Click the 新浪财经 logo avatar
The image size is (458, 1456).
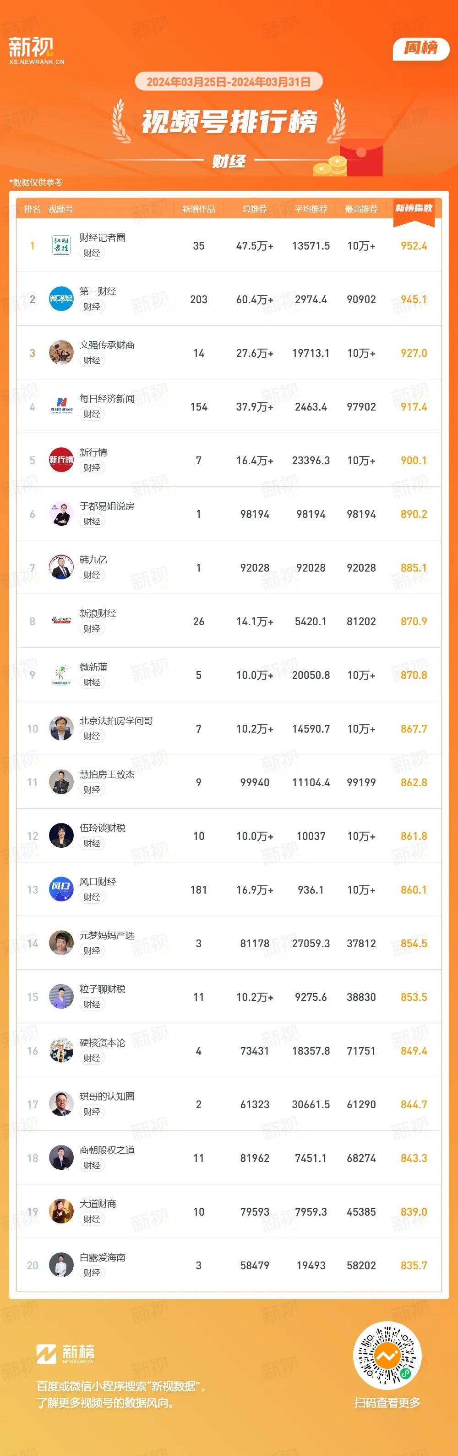click(x=61, y=621)
